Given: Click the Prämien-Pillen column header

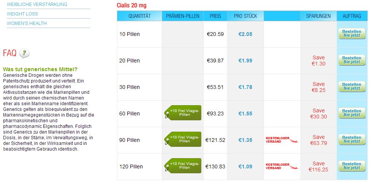Looking at the screenshot, I should (x=183, y=16).
